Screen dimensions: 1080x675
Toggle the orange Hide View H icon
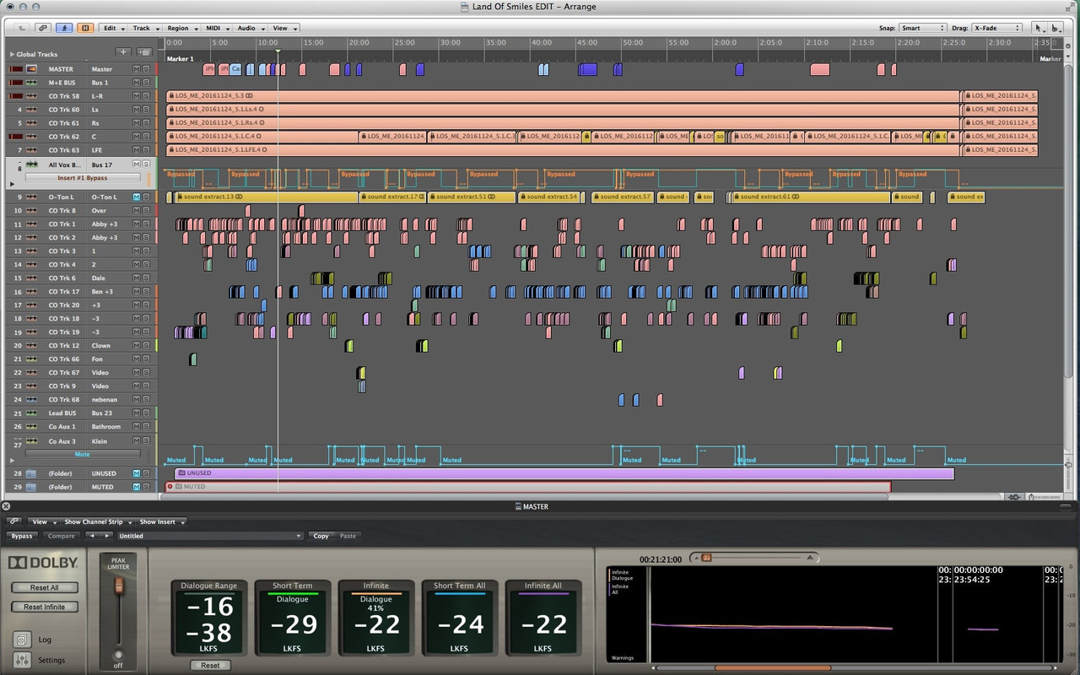click(x=84, y=28)
